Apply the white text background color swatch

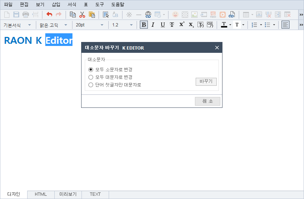[237, 25]
